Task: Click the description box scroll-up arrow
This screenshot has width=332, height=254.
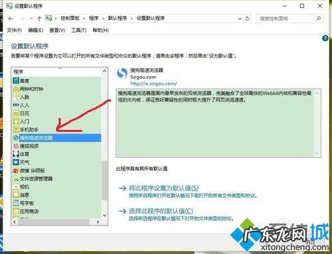Action: [317, 93]
